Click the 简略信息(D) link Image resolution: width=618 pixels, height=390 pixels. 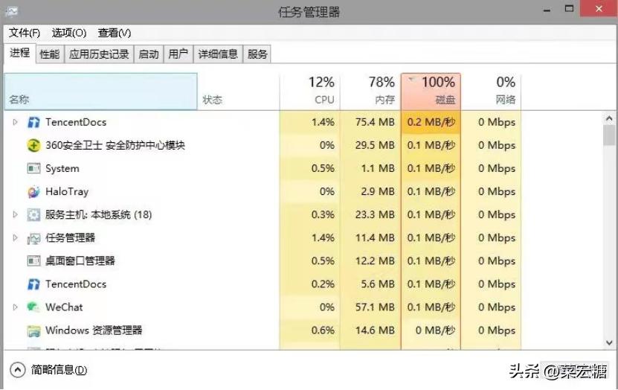(59, 370)
